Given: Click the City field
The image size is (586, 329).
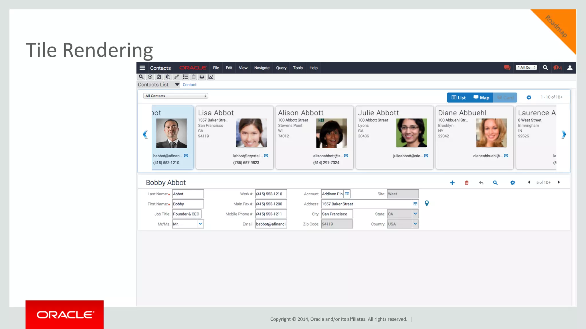Looking at the screenshot, I should coord(337,214).
